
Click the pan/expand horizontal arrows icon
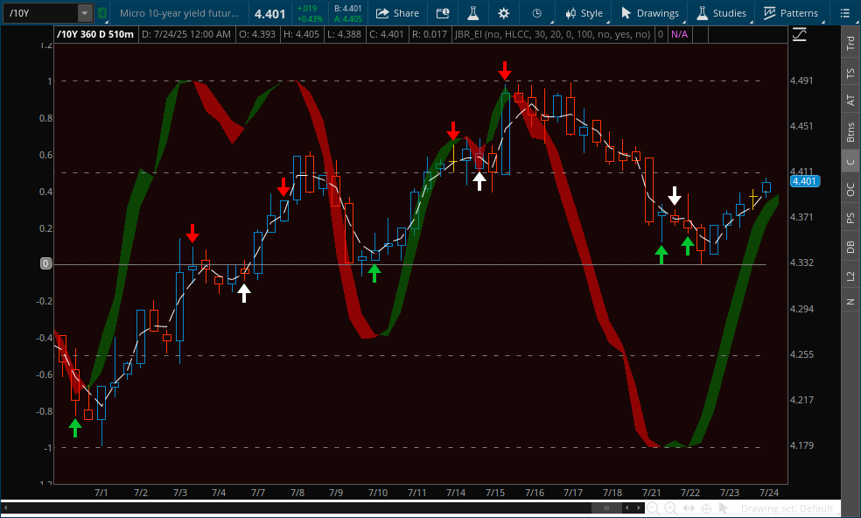689,508
